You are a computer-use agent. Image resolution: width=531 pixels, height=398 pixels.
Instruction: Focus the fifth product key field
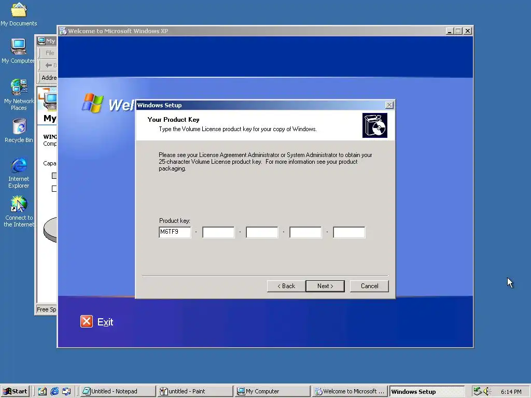click(x=349, y=232)
